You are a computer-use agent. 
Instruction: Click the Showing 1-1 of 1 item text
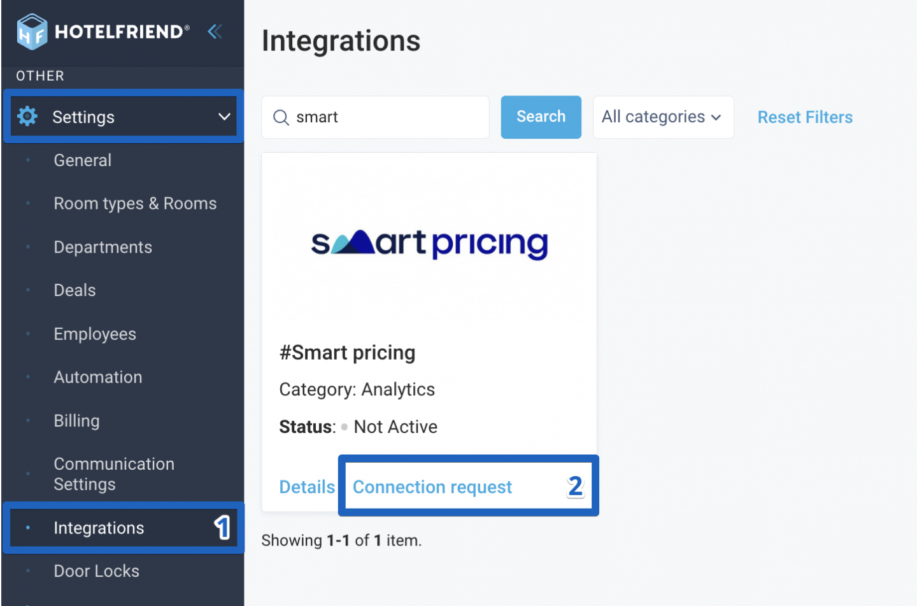tap(341, 540)
